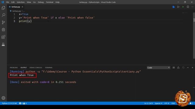Click the Print when True output line
Image resolution: width=195 pixels, height=109 pixels.
tap(22, 75)
